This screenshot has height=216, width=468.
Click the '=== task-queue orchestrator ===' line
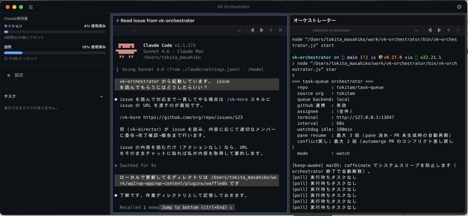click(333, 81)
